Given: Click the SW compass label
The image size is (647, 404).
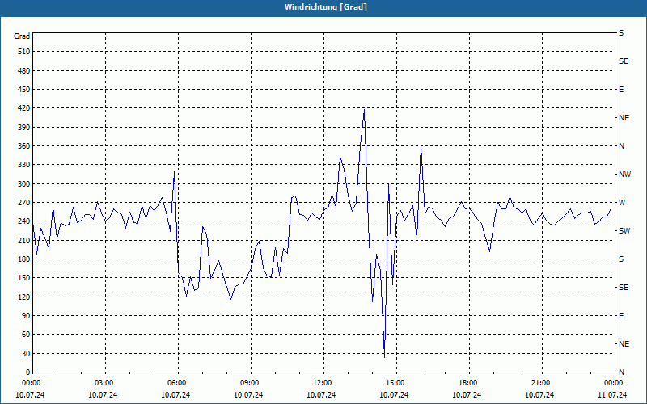Looking at the screenshot, I should click(x=624, y=231).
